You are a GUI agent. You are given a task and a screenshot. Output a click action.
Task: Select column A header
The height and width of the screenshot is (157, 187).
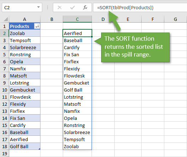click(x=24, y=19)
